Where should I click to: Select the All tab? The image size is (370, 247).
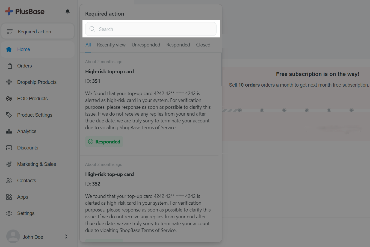pos(88,45)
